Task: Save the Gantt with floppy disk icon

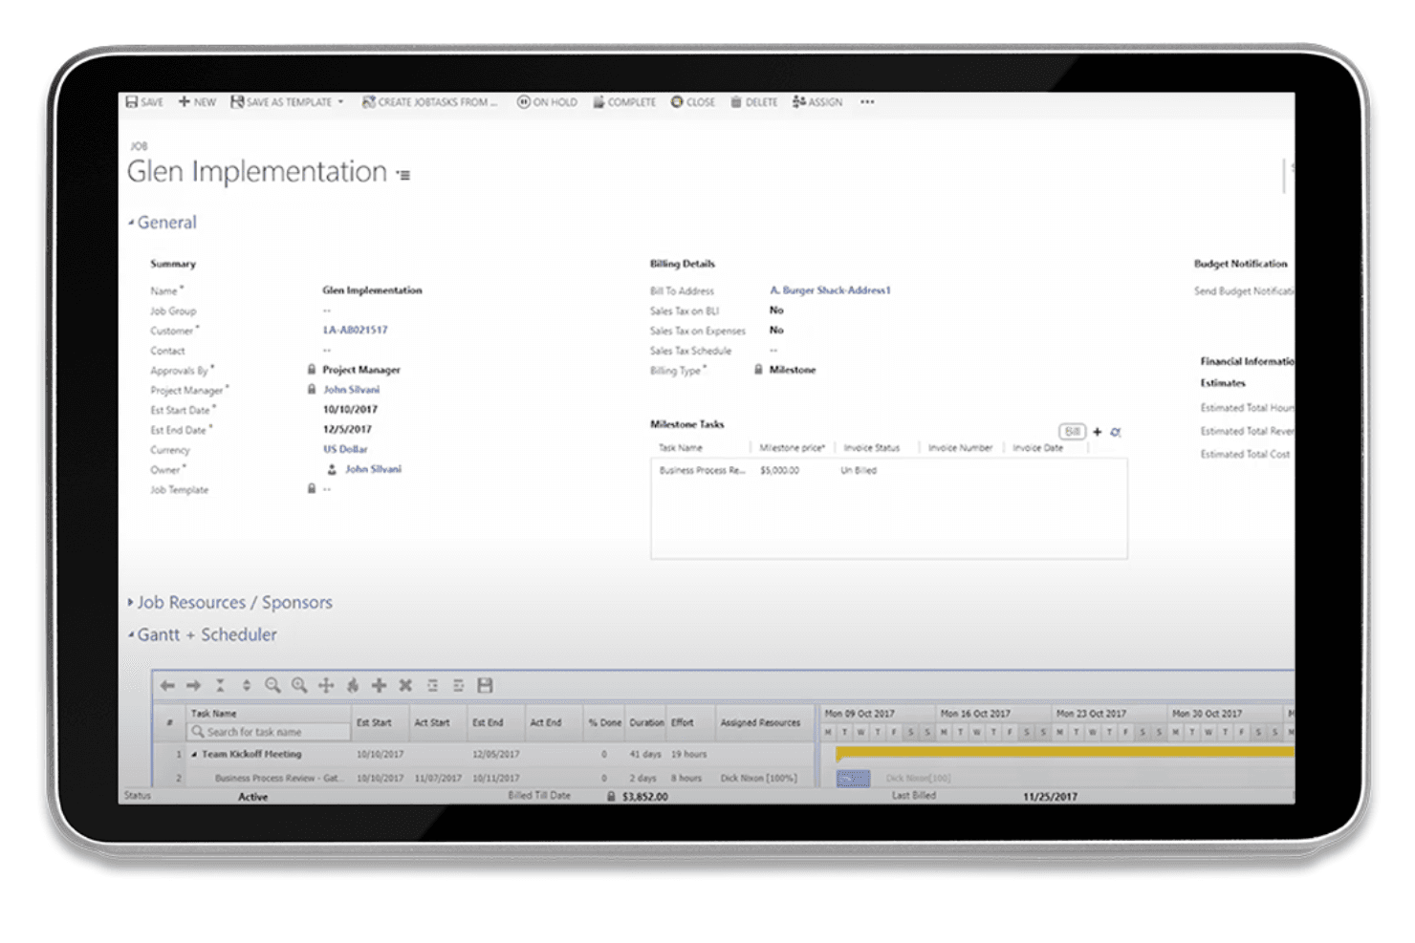Action: 485,685
